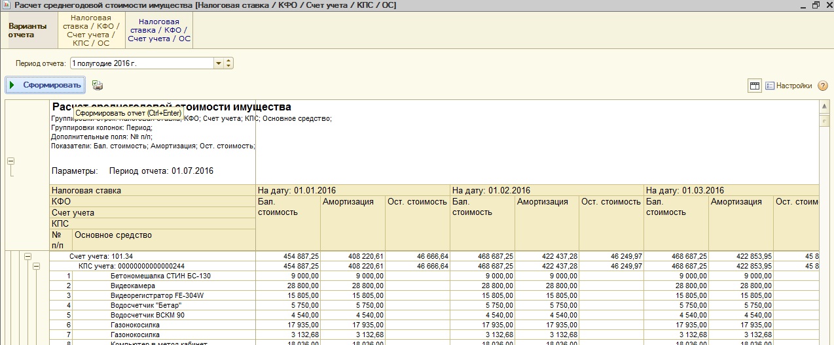834x345 pixels.
Task: Click the application icon in title bar
Action: (6, 5)
